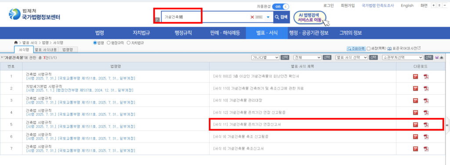
Task: Switch to English site link
Action: [x=407, y=5]
